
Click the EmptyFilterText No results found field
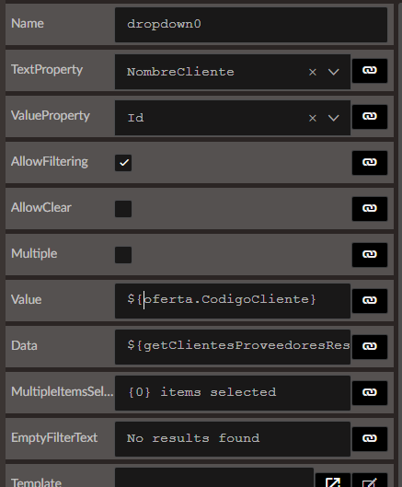click(233, 438)
